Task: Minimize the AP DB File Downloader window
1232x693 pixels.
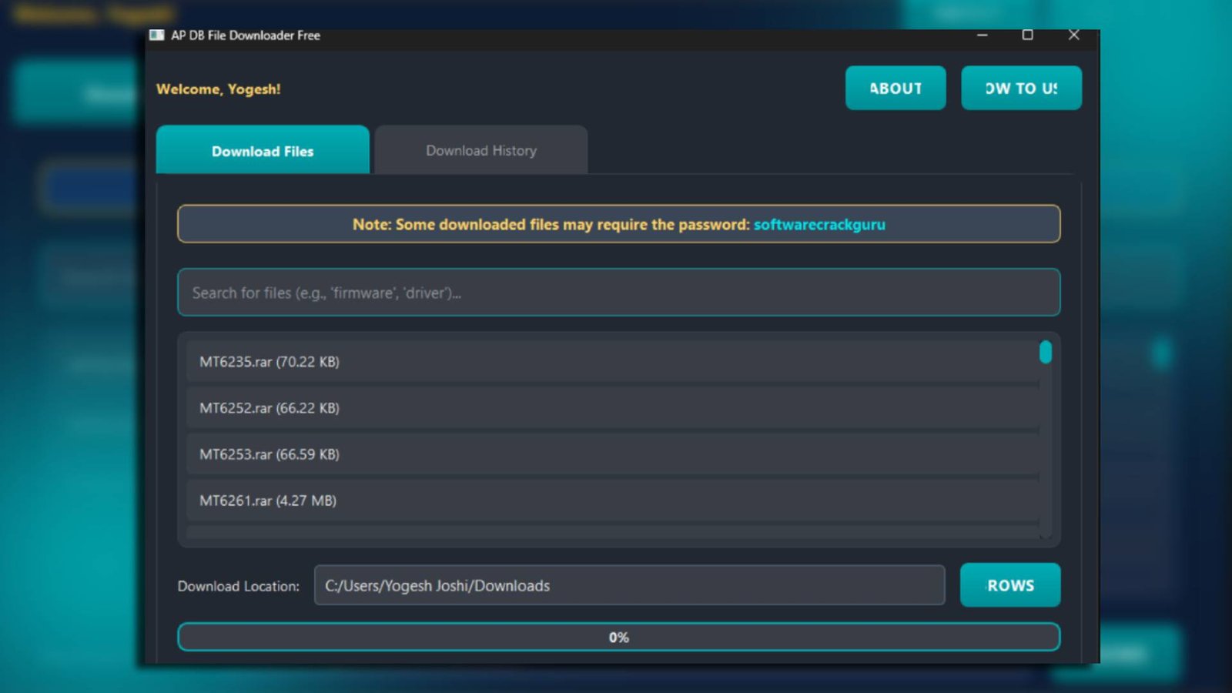Action: click(x=981, y=35)
